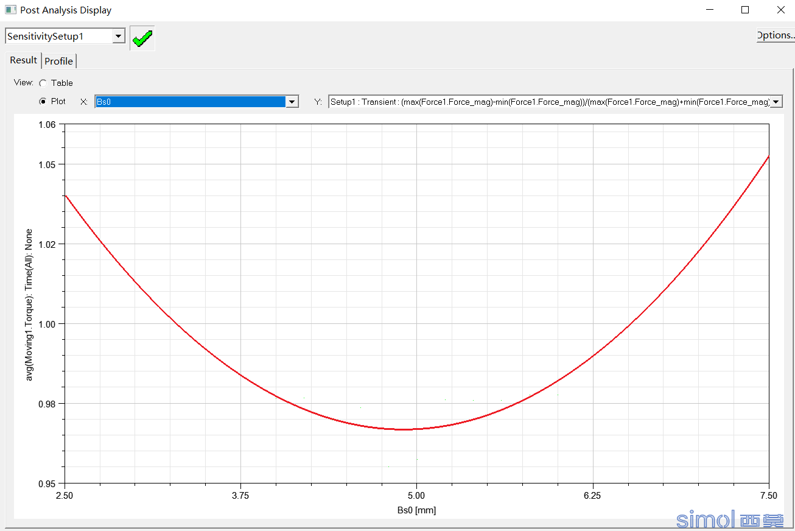This screenshot has height=531, width=795.
Task: Click the Bs0 [mm] axis label
Action: [x=416, y=510]
